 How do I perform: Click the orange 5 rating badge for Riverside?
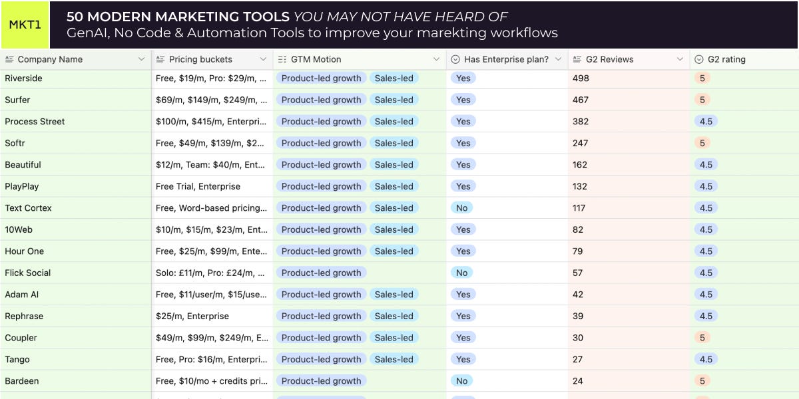(x=702, y=78)
